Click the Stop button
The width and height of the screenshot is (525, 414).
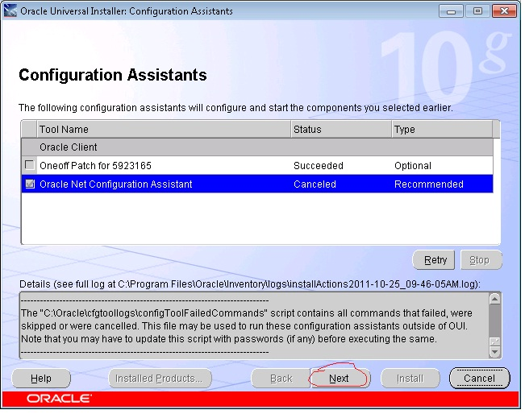coord(481,260)
